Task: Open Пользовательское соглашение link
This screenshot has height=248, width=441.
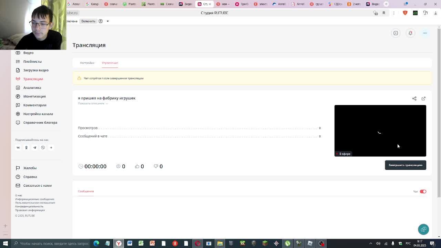Action: 35,203
